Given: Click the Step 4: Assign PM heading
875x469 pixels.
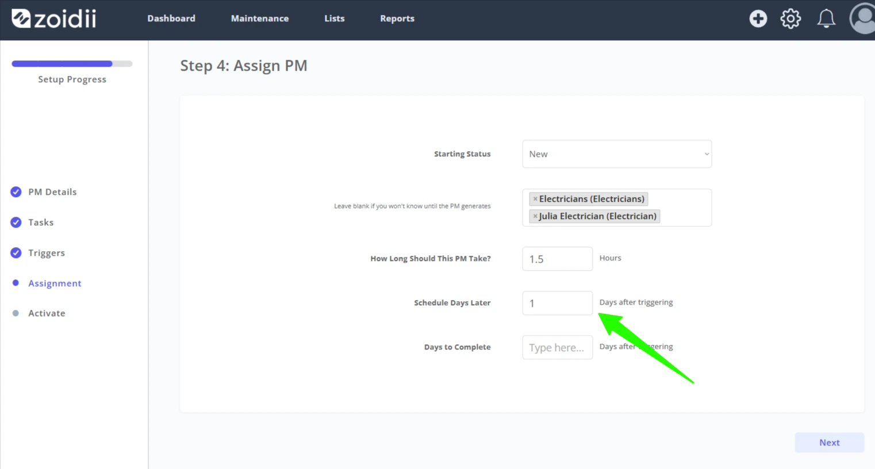Looking at the screenshot, I should [x=244, y=66].
